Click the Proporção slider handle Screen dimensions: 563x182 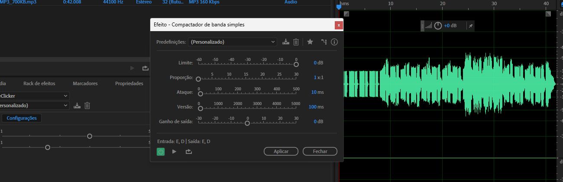point(198,79)
